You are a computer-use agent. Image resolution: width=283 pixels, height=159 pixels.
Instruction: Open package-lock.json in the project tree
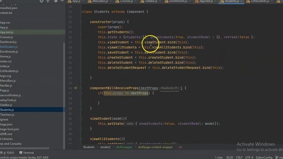[x=9, y=129]
